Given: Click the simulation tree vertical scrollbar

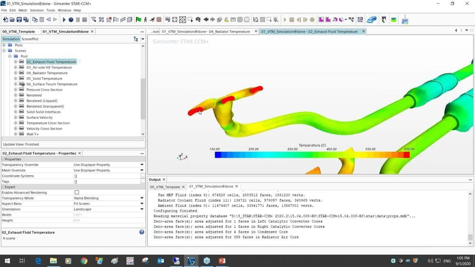Looking at the screenshot, I should click(x=143, y=99).
